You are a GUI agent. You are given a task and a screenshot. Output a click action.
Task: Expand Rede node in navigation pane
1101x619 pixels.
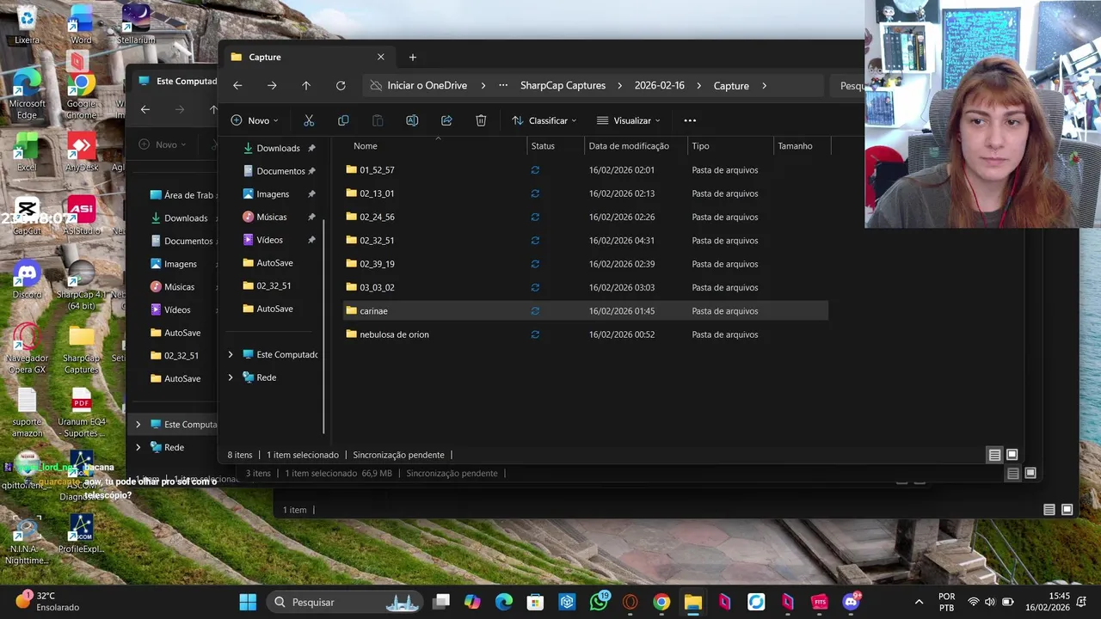(230, 377)
